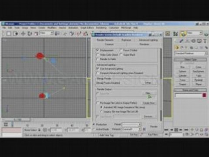209x157 pixels.
Task: Open the Preset dropdown in render dialog
Action: point(131,124)
